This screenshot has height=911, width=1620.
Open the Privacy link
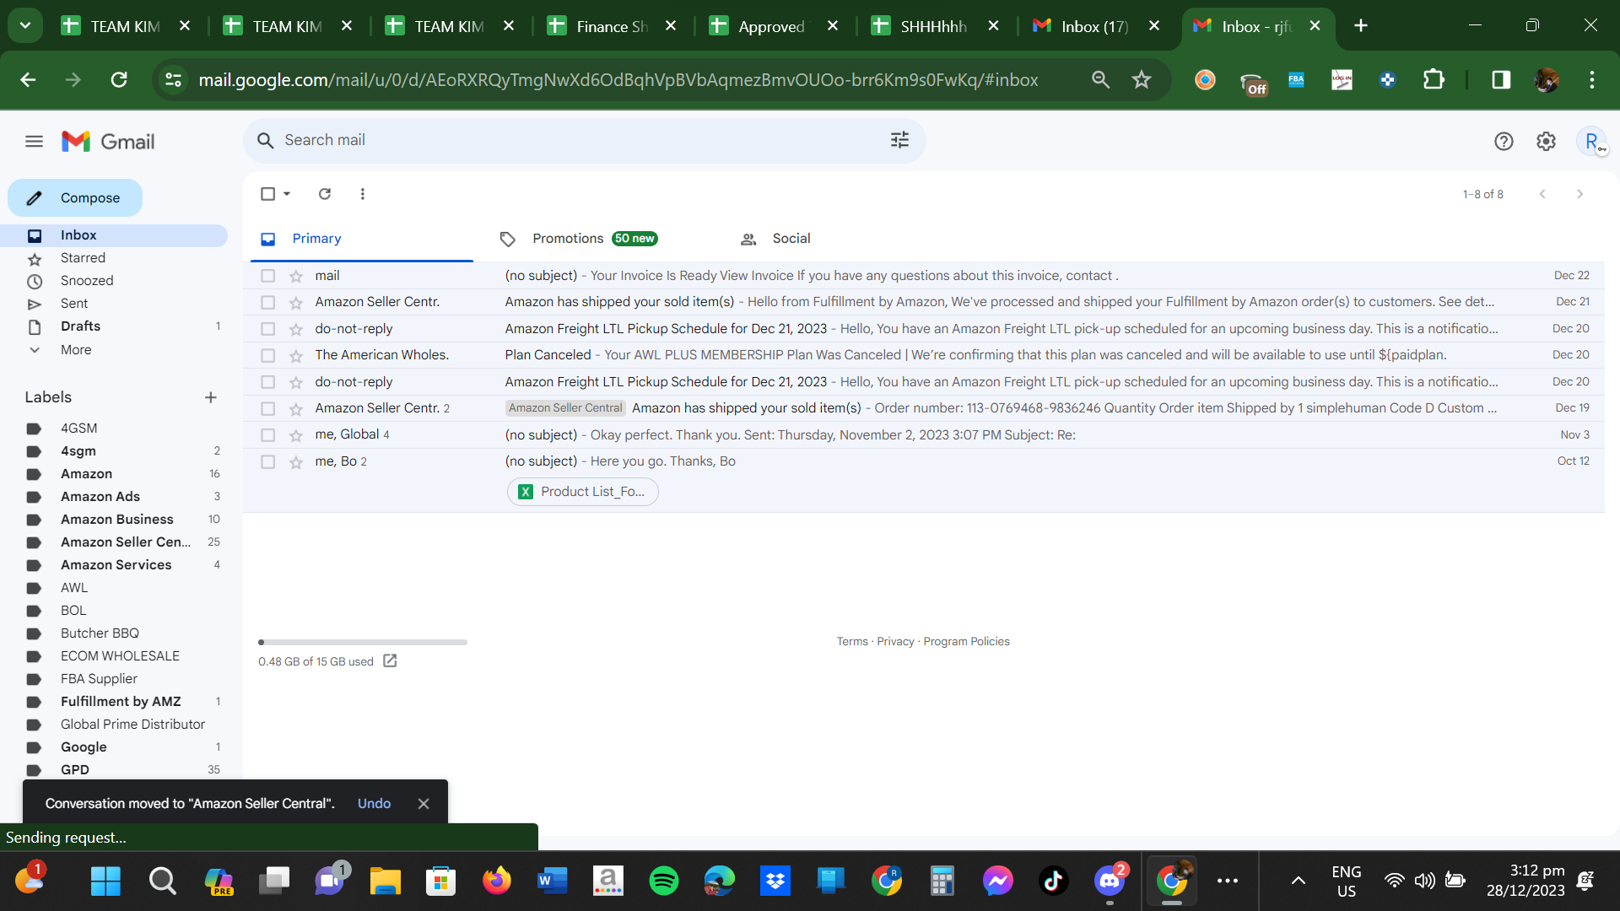coord(895,642)
